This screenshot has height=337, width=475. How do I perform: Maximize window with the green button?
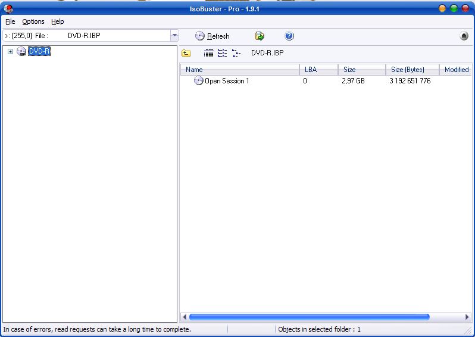(x=454, y=8)
